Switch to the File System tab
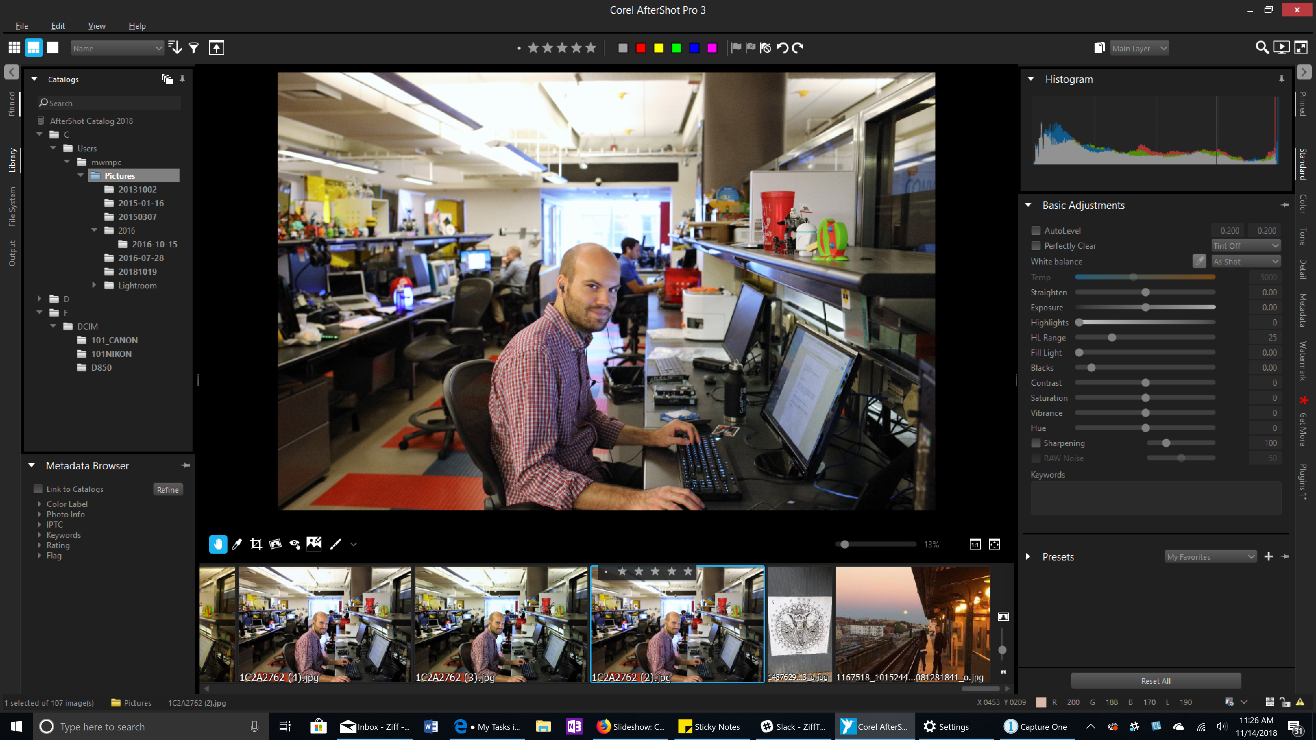Image resolution: width=1316 pixels, height=740 pixels. (12, 206)
